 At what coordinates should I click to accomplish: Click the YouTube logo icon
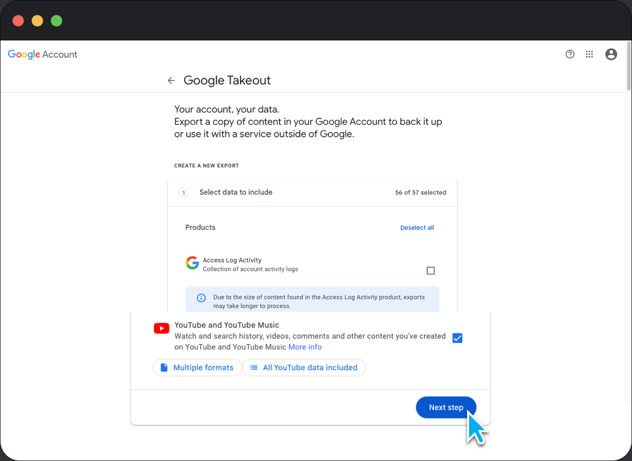point(161,328)
